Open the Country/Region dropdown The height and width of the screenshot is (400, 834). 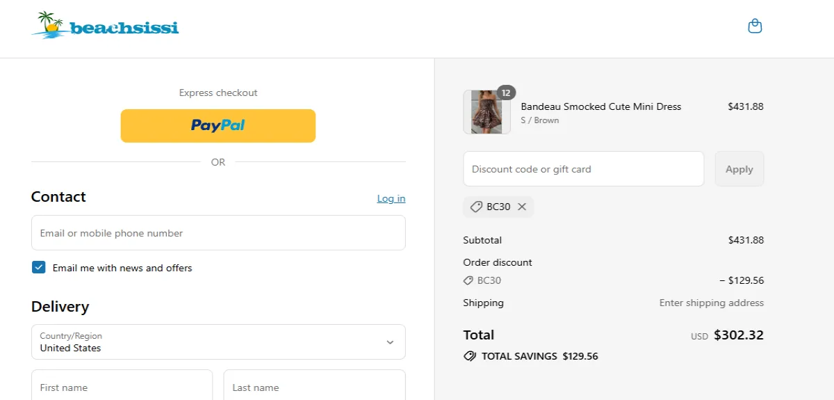click(x=218, y=342)
